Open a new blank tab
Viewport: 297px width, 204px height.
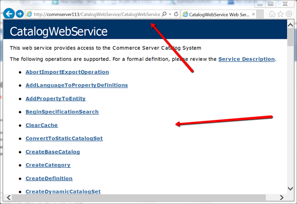coord(260,14)
